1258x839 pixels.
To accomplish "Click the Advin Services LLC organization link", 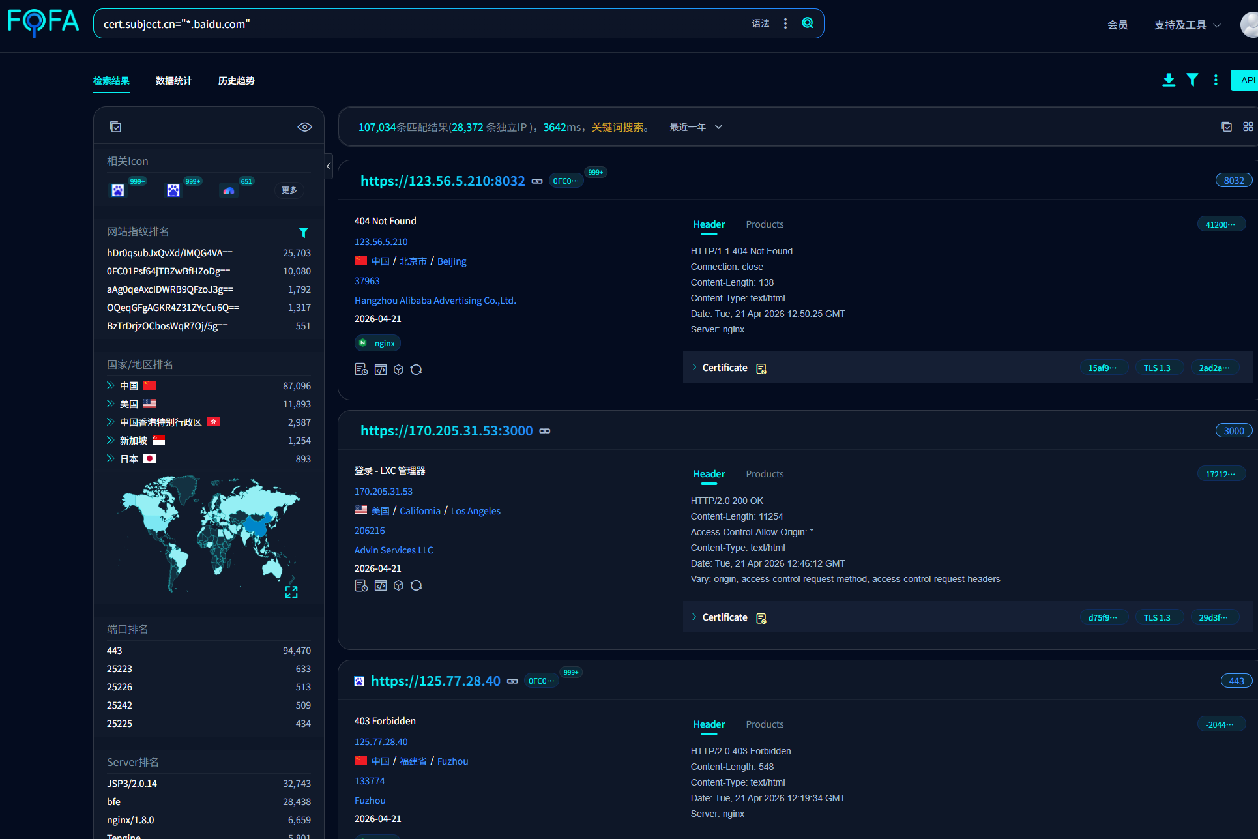I will [x=394, y=550].
